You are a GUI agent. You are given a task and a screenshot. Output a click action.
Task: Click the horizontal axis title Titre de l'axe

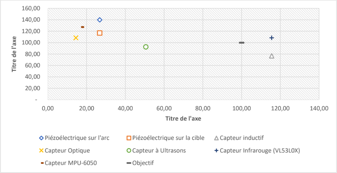click(183, 118)
